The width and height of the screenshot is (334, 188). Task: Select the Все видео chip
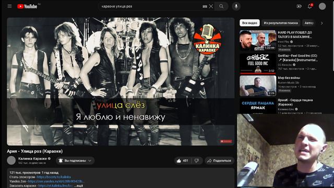pyautogui.click(x=249, y=23)
